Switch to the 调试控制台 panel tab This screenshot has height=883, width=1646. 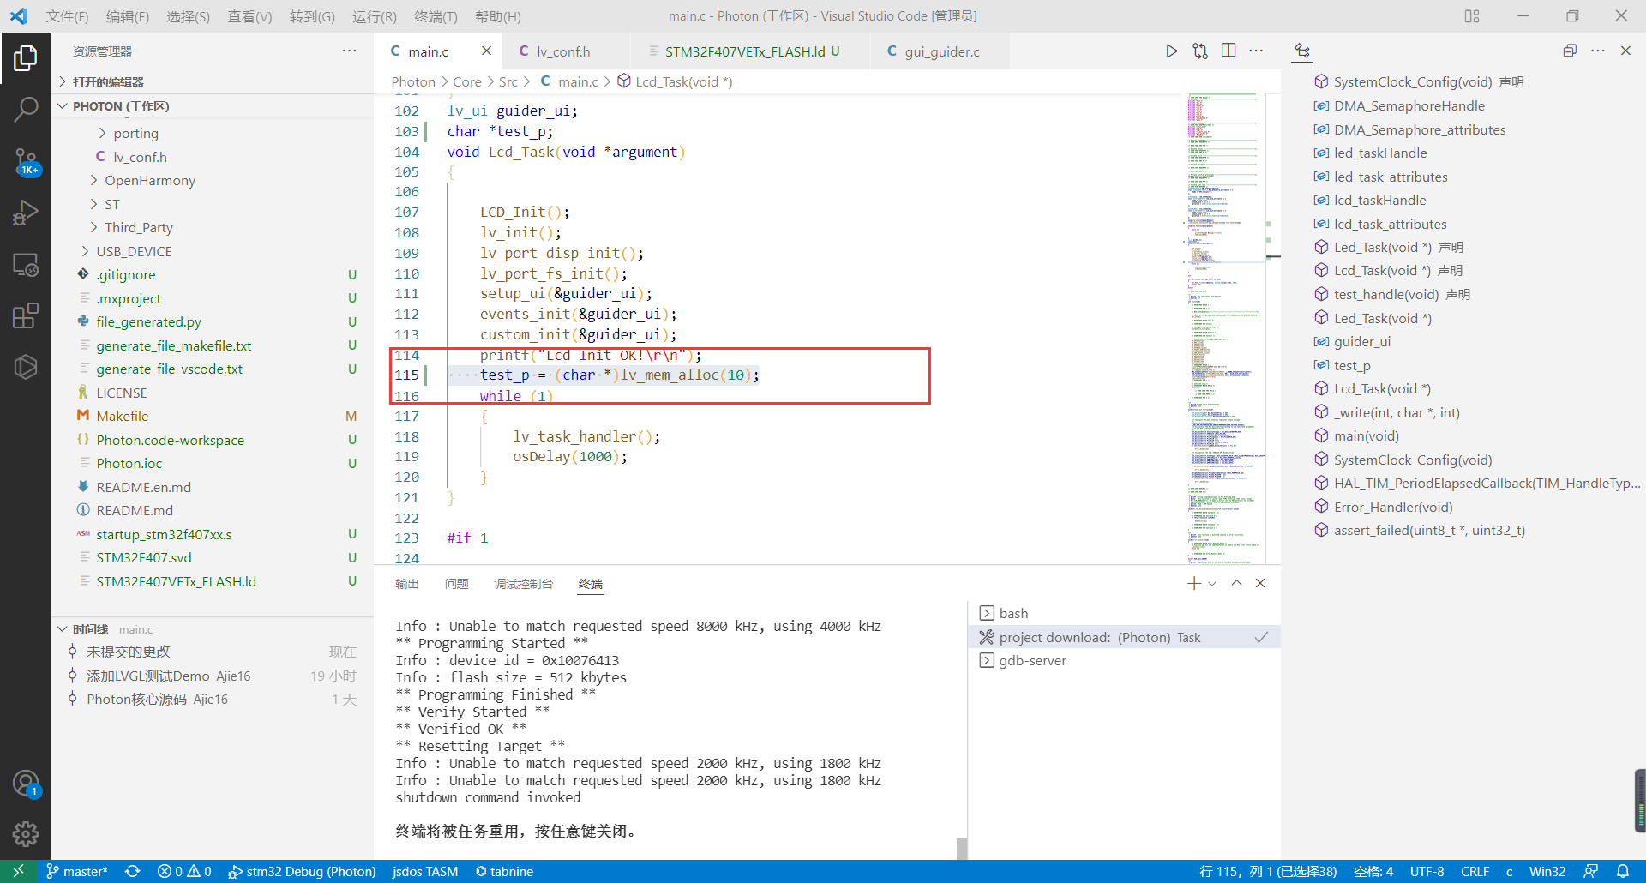tap(523, 584)
